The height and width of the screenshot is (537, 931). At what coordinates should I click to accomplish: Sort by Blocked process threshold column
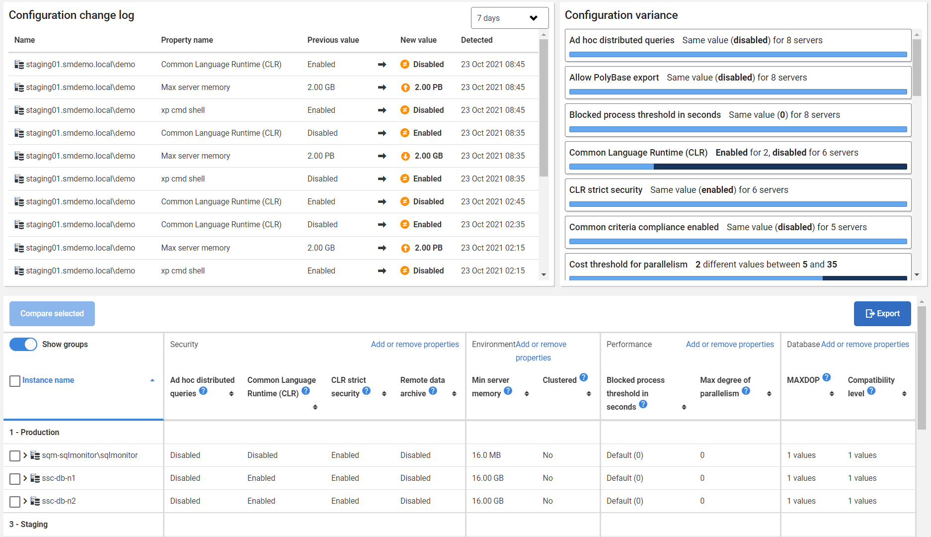(x=684, y=407)
